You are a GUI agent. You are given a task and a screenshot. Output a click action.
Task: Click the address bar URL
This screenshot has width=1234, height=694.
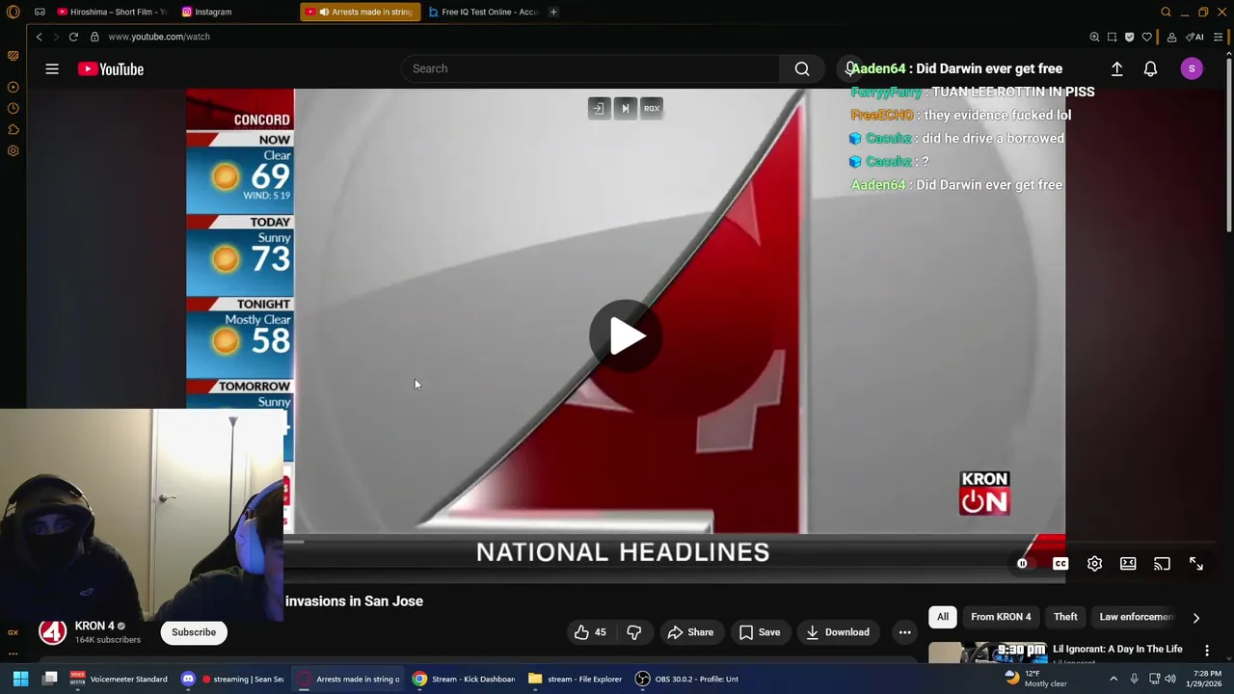[159, 37]
